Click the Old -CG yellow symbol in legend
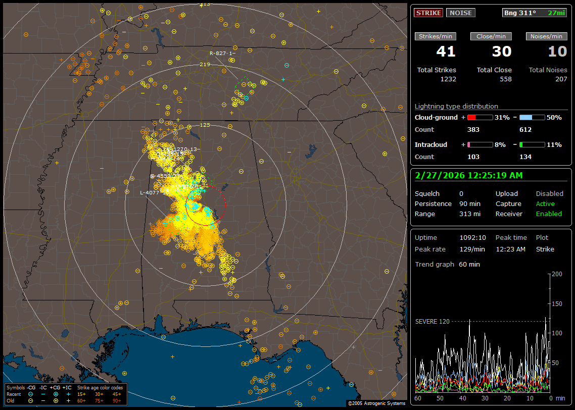The height and width of the screenshot is (410, 575). 31,400
